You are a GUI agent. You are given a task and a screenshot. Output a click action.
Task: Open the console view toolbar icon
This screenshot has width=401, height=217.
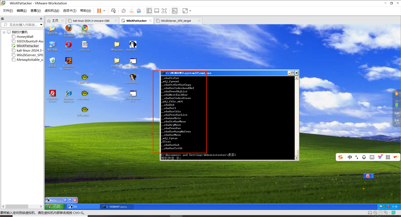[175, 11]
